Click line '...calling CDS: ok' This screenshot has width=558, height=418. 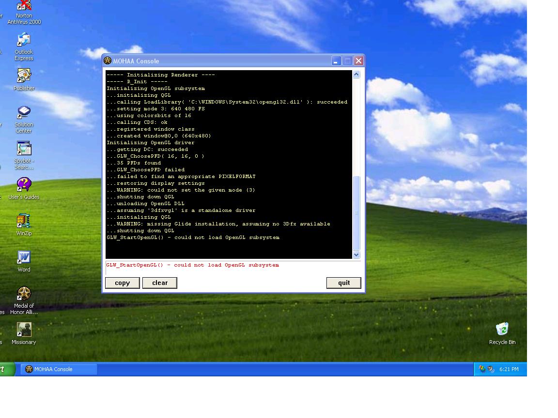click(x=137, y=122)
